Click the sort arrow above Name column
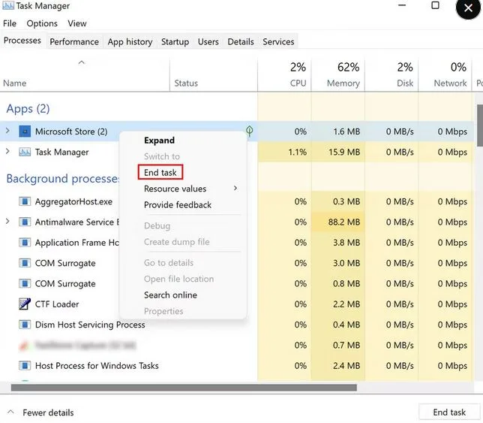 click(x=81, y=62)
